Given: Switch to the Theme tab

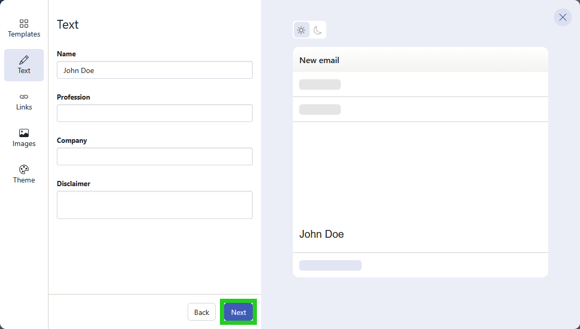Looking at the screenshot, I should (23, 174).
